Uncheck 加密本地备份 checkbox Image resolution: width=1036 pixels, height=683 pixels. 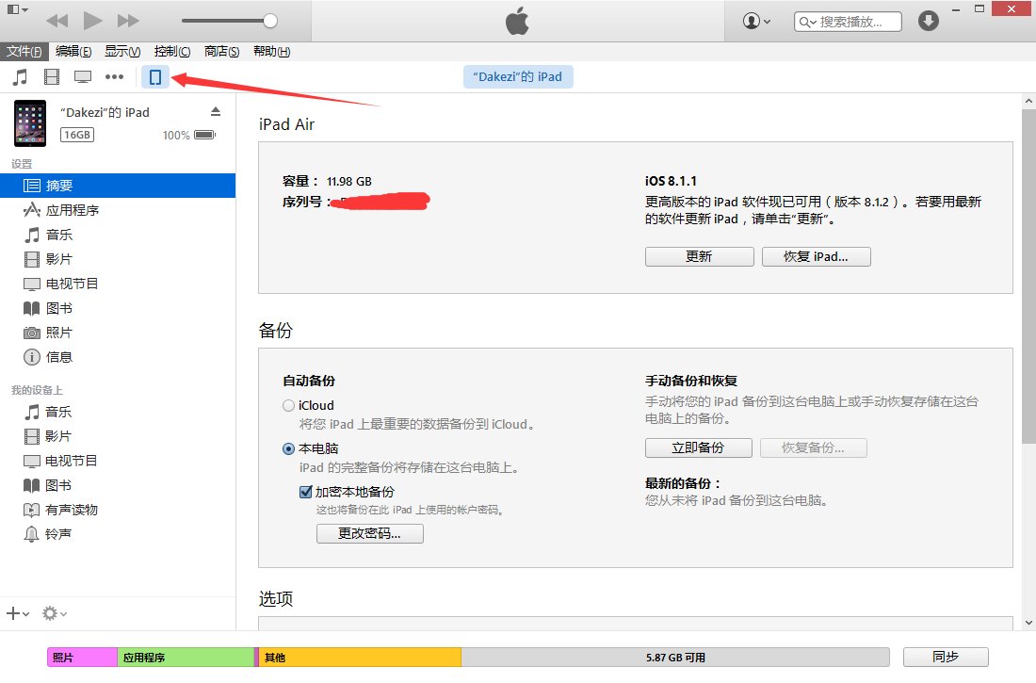tap(305, 492)
